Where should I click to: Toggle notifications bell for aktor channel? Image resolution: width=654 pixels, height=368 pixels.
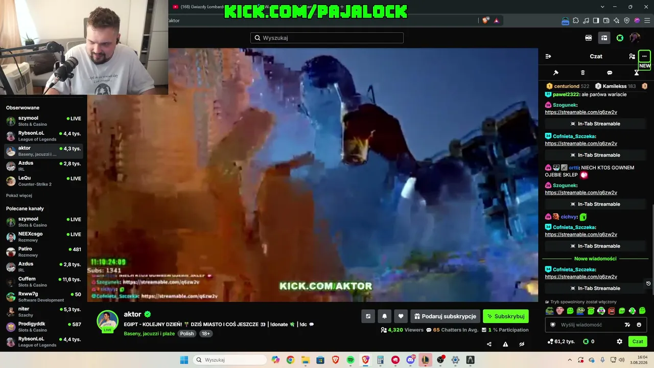coord(384,316)
